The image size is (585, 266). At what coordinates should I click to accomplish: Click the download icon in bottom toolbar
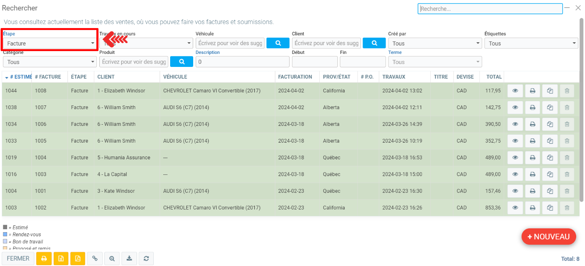[129, 258]
